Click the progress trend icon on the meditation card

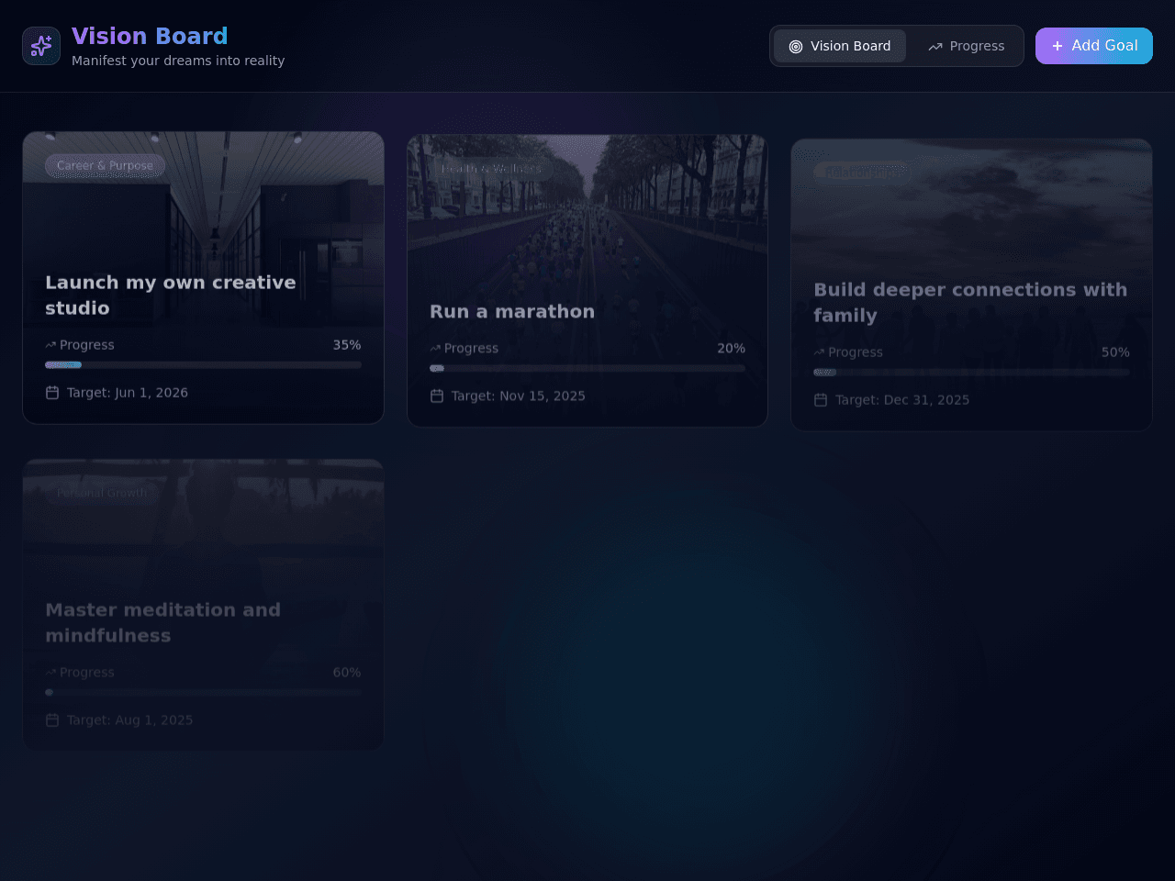pos(50,673)
